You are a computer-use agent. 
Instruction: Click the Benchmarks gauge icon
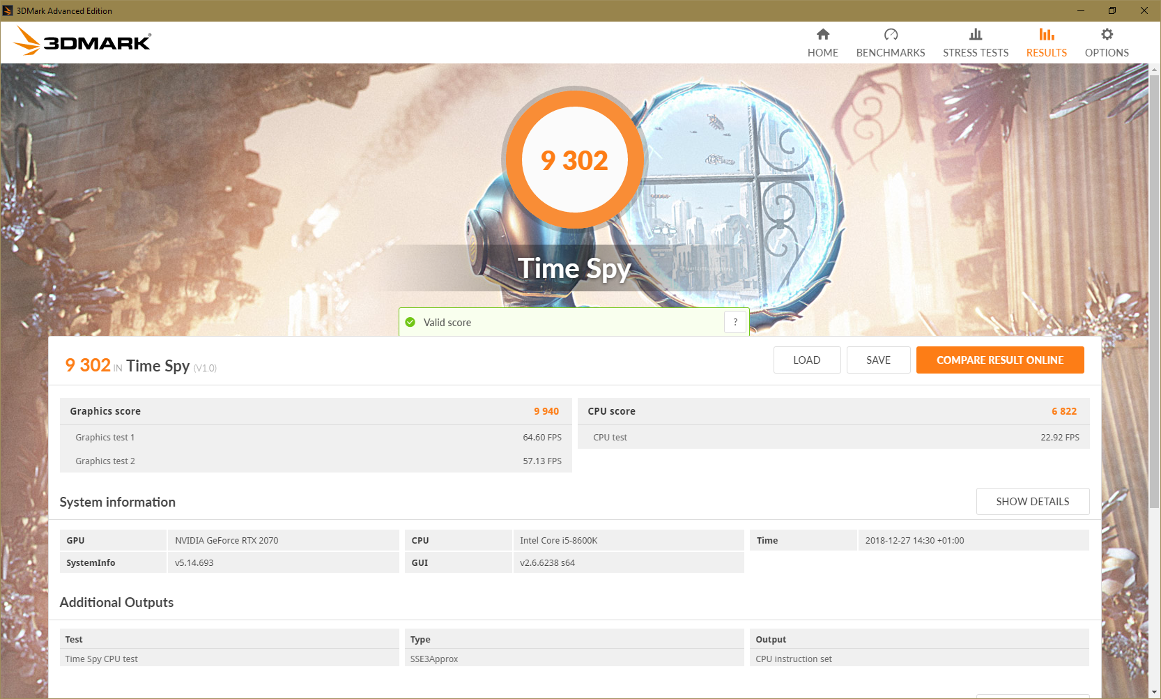click(x=891, y=34)
